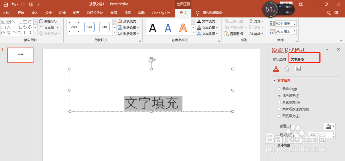The height and width of the screenshot is (161, 345).
Task: Switch to the 开始 ribbon tab
Action: click(21, 13)
